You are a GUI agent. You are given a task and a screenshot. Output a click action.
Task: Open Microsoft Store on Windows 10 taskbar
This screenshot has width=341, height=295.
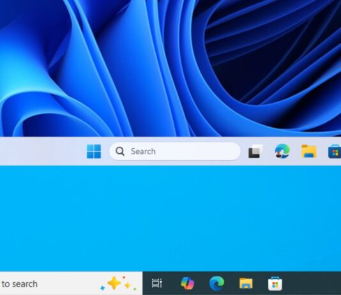coord(275,284)
